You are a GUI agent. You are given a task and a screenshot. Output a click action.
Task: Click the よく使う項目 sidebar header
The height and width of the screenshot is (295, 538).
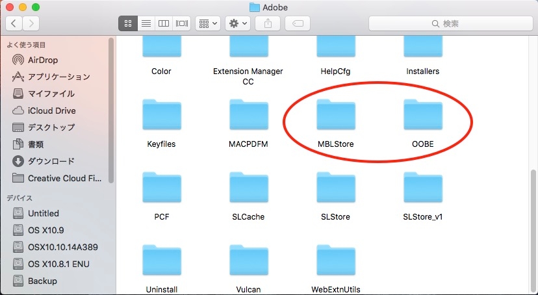click(26, 45)
